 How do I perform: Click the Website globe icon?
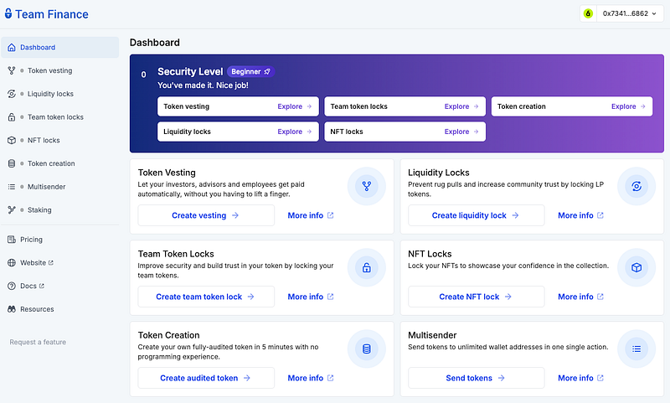pyautogui.click(x=12, y=263)
